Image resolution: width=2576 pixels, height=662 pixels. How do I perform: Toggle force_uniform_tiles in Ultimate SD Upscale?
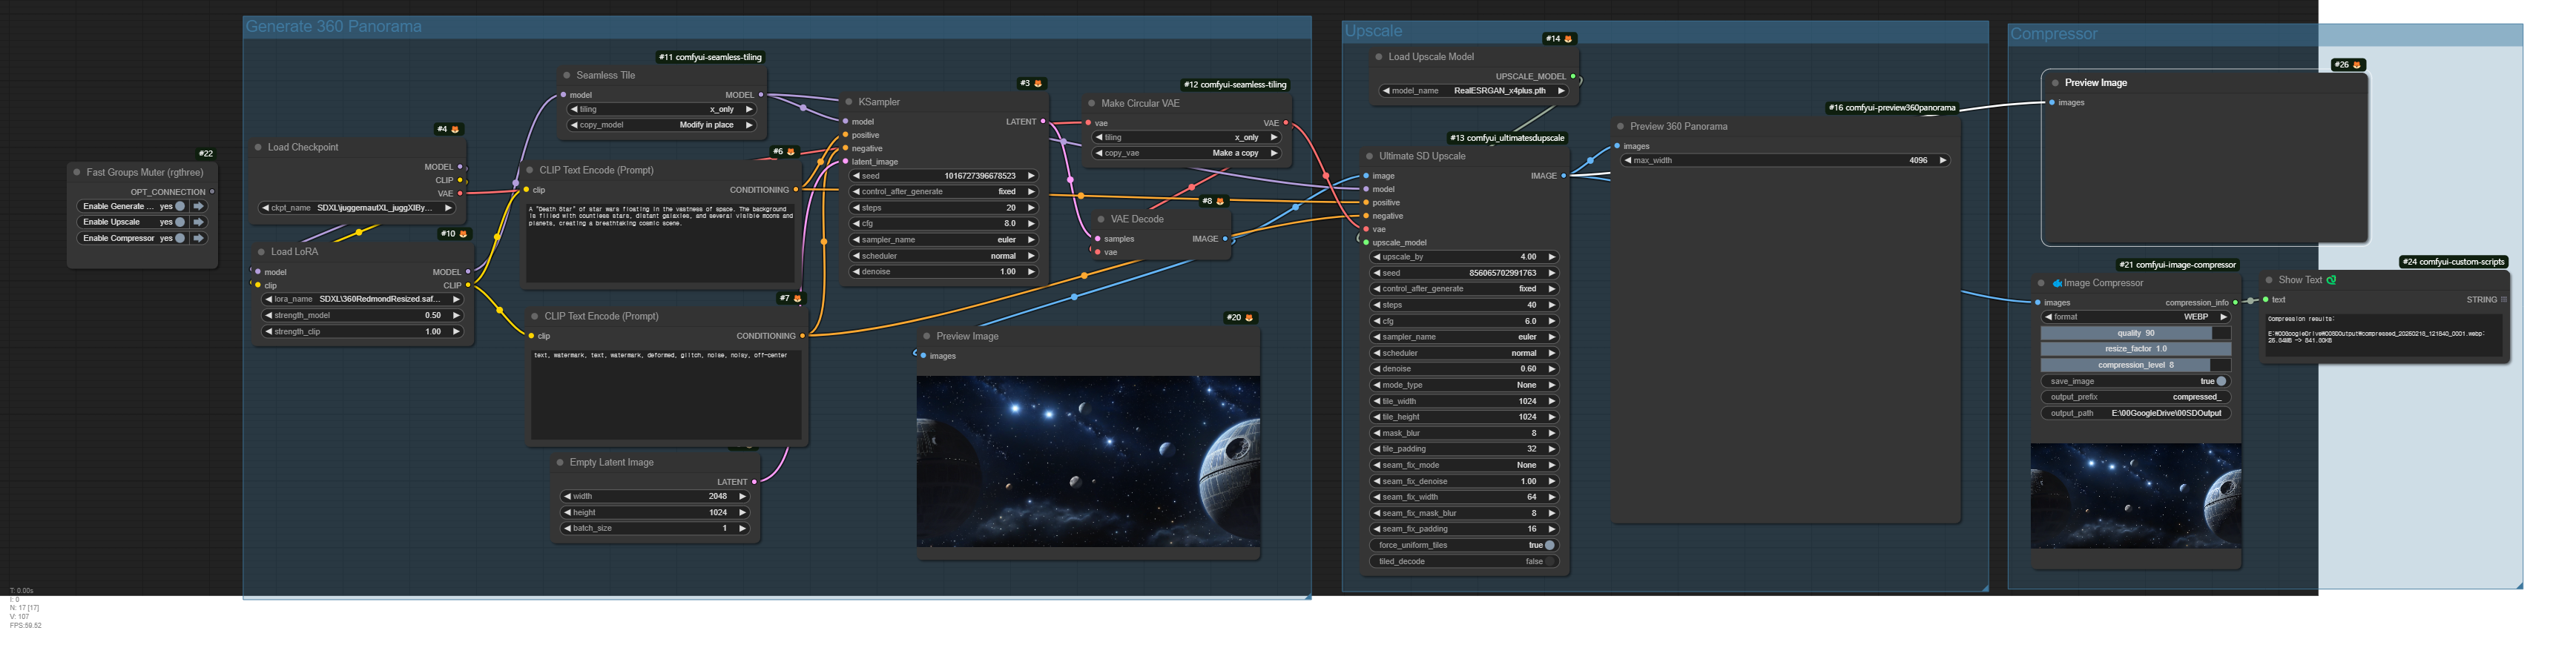(x=1549, y=545)
